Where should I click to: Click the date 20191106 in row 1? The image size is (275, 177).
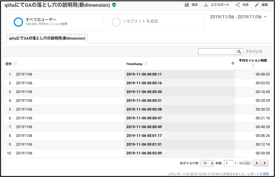(x=24, y=74)
